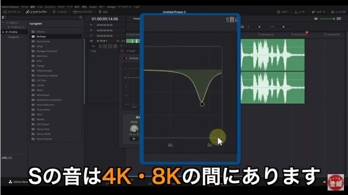This screenshot has width=348, height=195.
Task: Click the track A1 volume value 0.0
Action: tap(93, 46)
